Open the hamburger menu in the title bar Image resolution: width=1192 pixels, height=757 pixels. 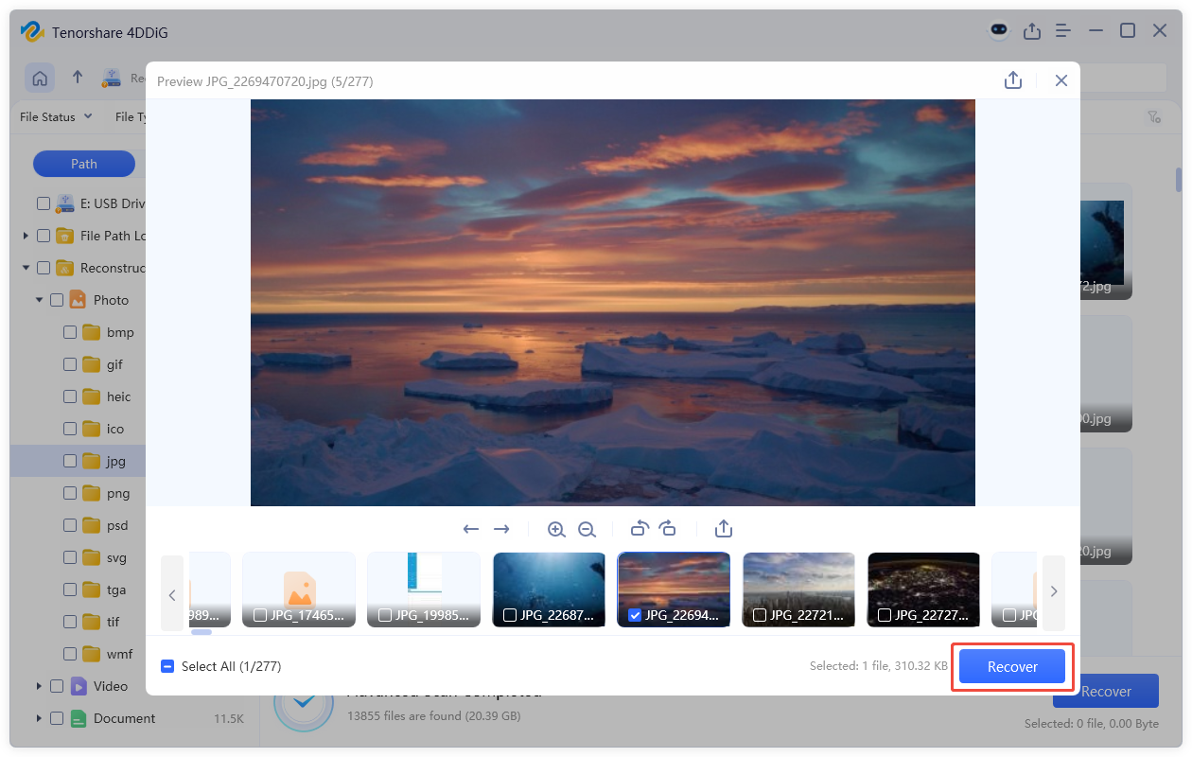pos(1062,30)
